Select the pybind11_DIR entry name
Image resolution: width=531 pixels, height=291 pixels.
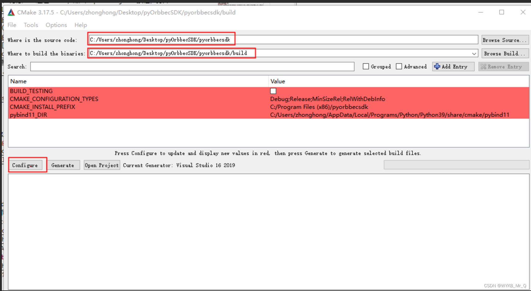29,115
